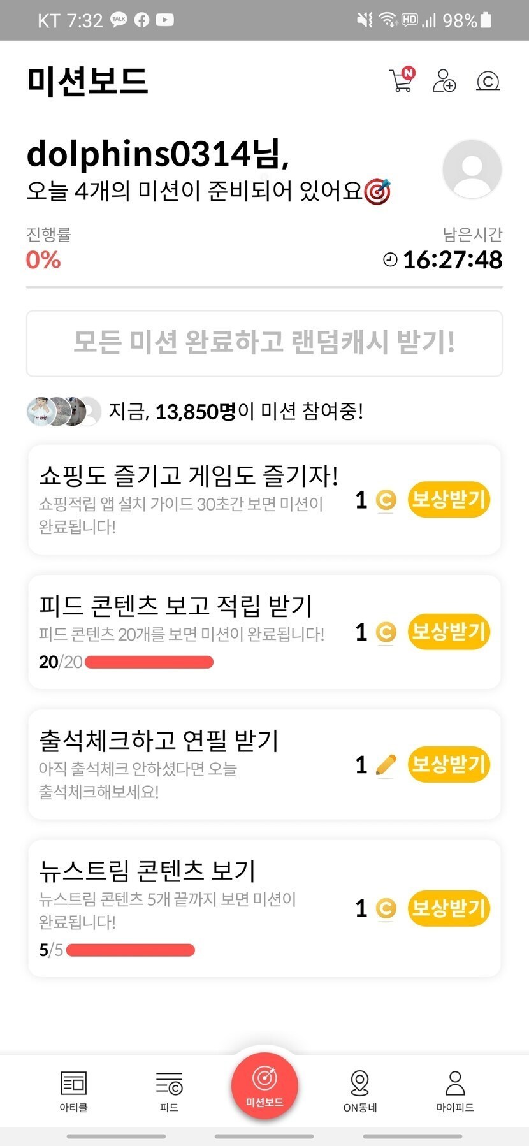The width and height of the screenshot is (529, 1146).
Task: Open the shopping cart icon
Action: tap(402, 80)
